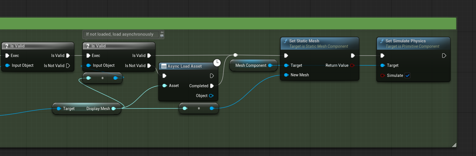Select the Async Load Asset node title
Viewport: 476px width, 156px height.
click(x=184, y=66)
